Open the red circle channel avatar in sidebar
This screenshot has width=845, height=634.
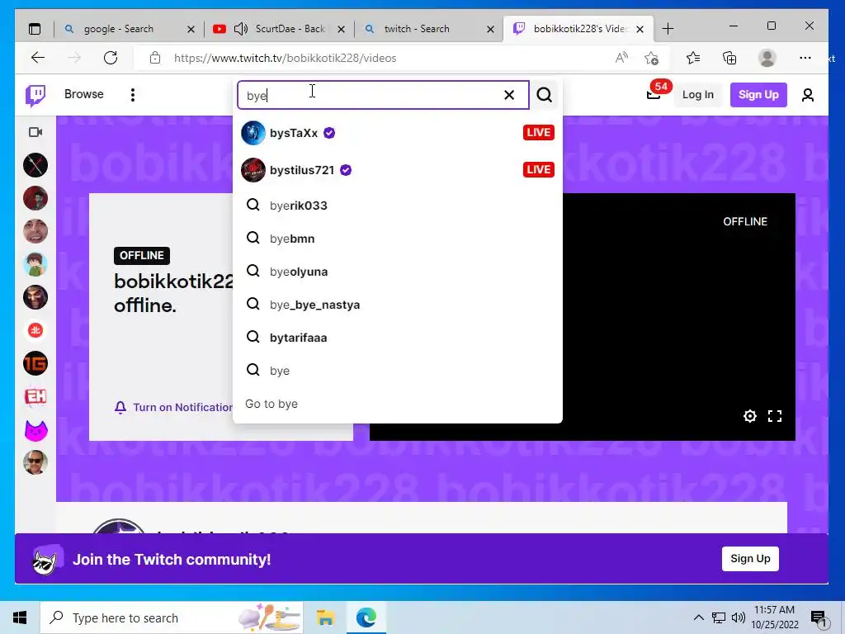click(35, 330)
